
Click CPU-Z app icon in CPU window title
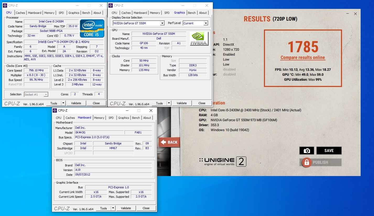click(5, 5)
